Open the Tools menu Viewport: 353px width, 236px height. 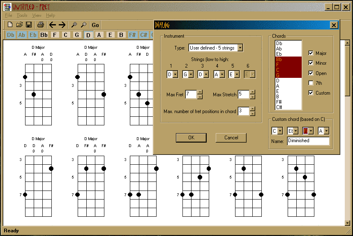[x=22, y=15]
